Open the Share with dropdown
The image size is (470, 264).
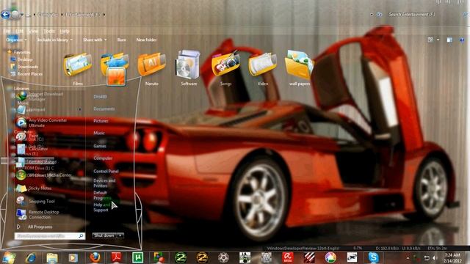point(95,40)
